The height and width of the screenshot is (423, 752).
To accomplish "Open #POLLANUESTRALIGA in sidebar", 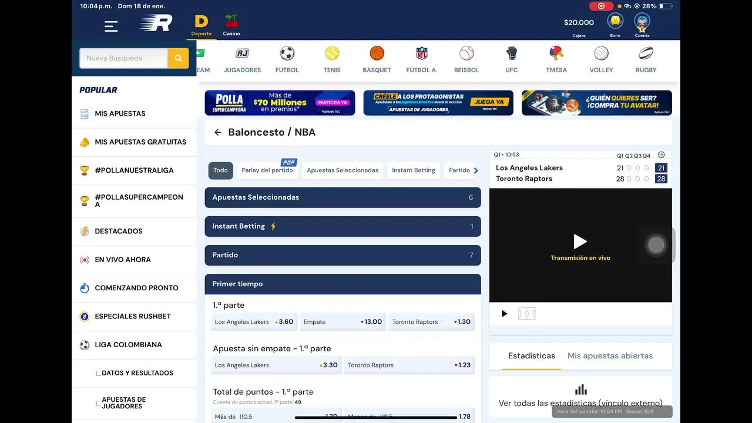I will (x=134, y=170).
